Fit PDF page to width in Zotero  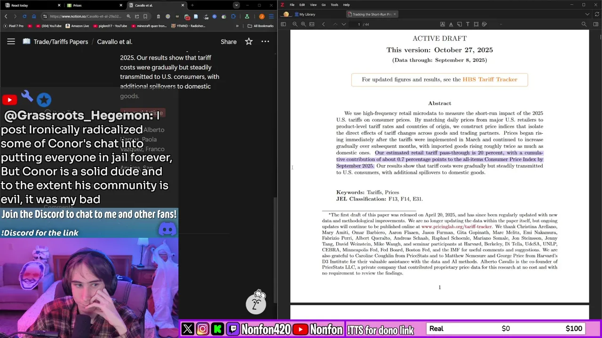(x=312, y=24)
